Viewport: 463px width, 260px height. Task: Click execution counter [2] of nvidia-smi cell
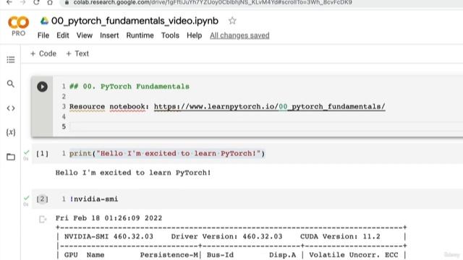coord(42,199)
